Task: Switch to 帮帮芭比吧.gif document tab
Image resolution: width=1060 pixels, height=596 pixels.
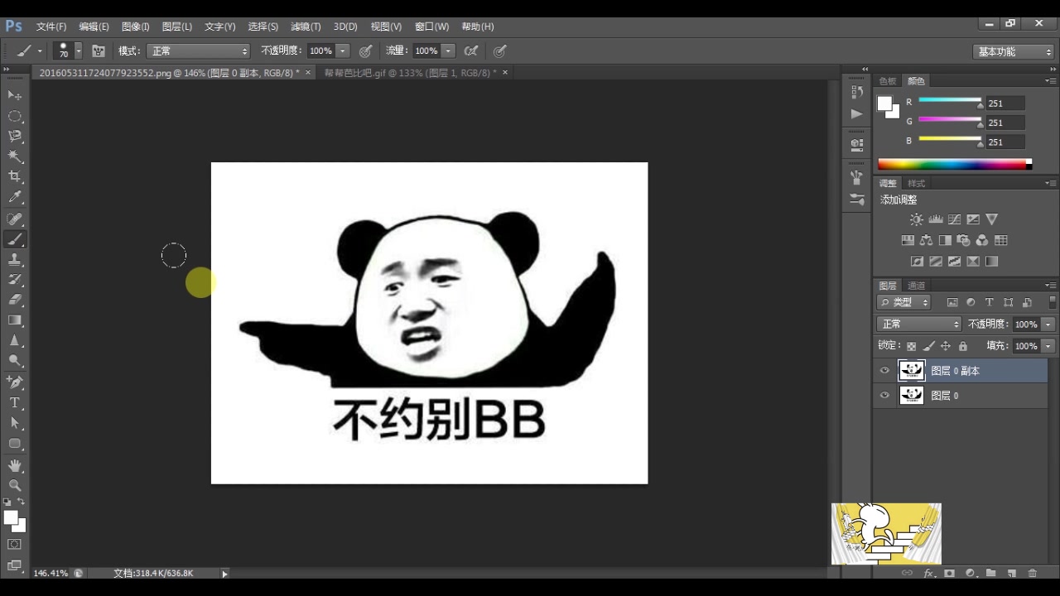Action: tap(410, 73)
